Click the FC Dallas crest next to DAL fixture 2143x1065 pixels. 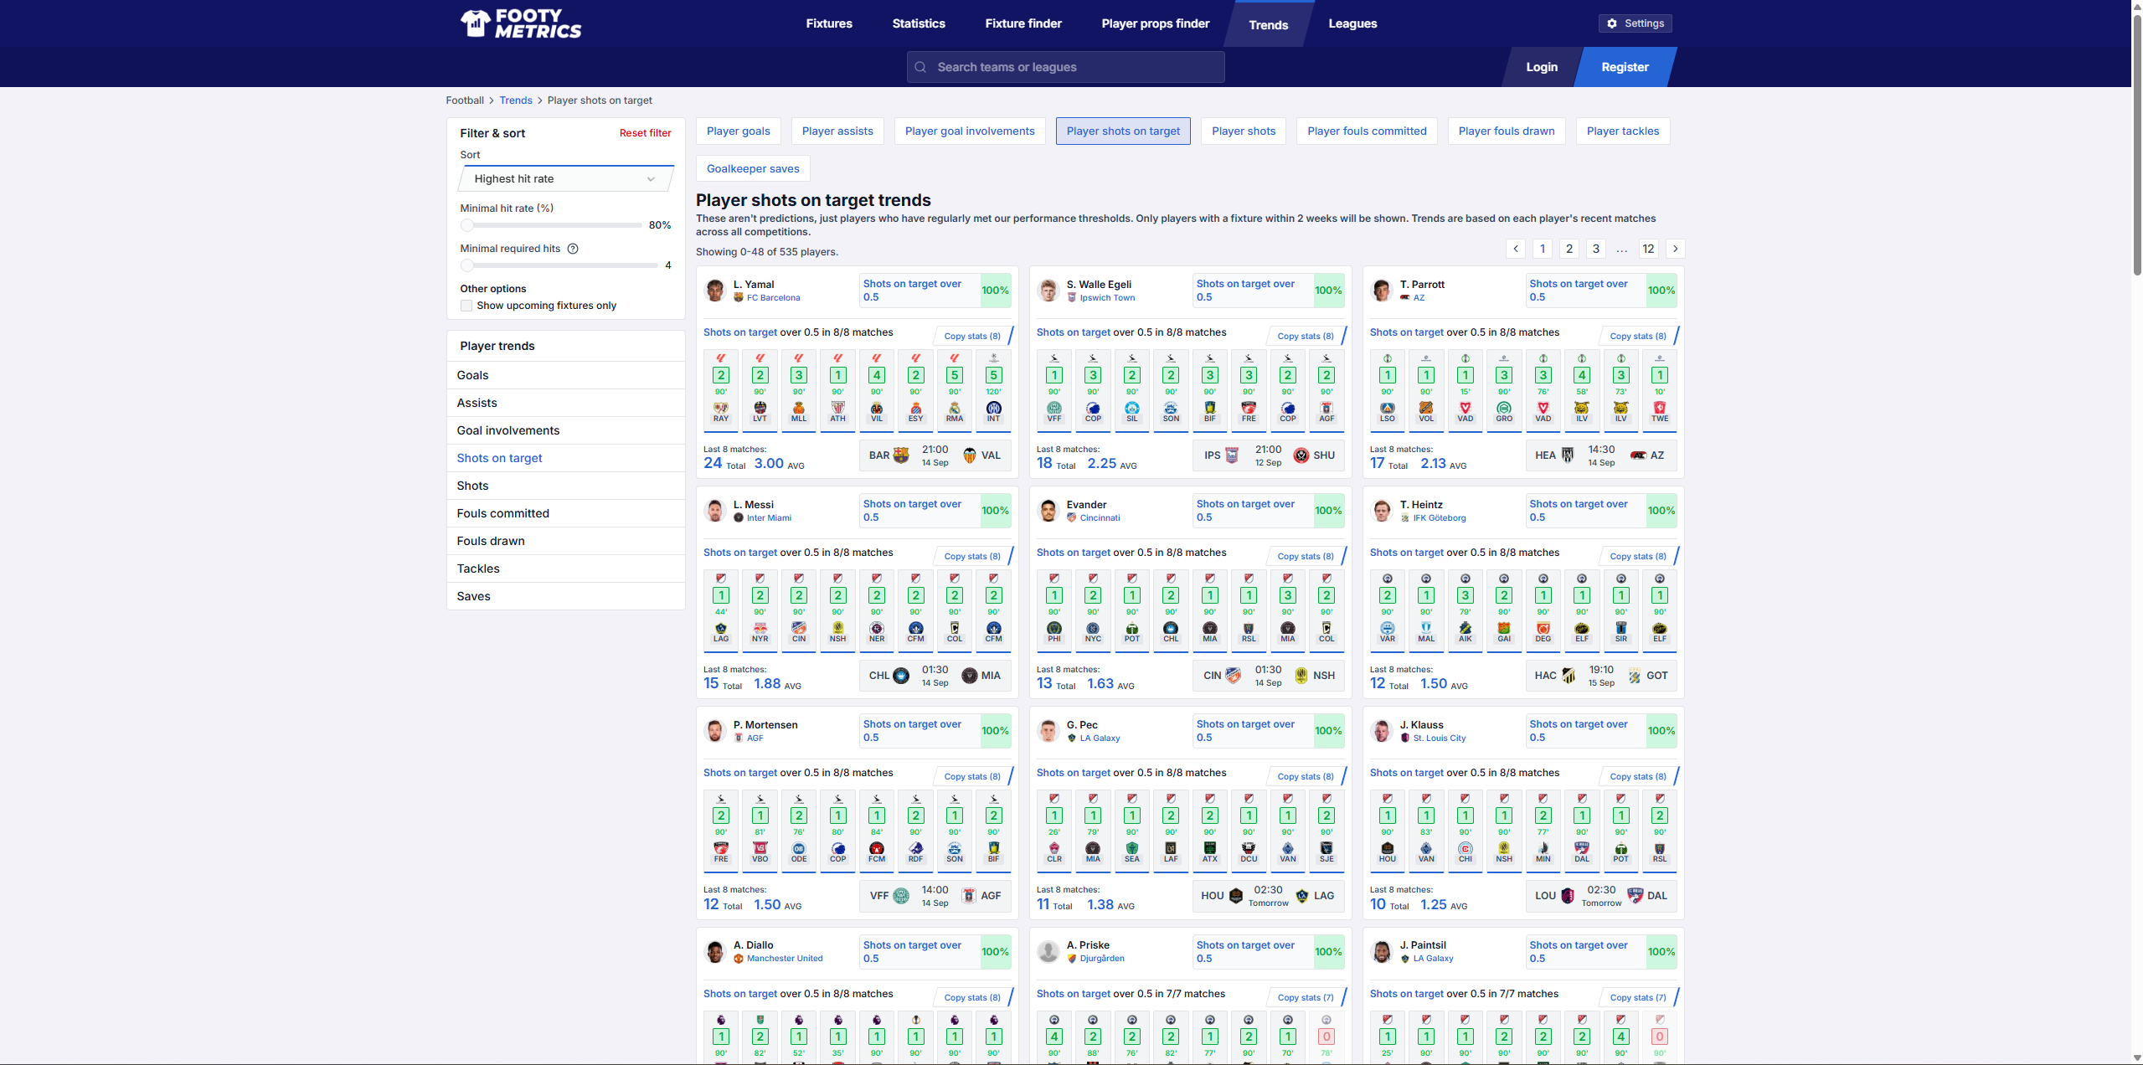point(1635,896)
